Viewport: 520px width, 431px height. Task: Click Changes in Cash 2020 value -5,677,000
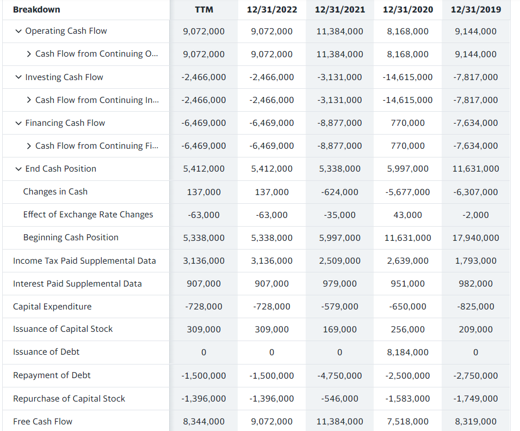(408, 192)
